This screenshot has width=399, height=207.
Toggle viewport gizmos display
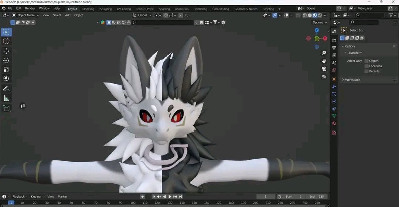click(x=274, y=15)
